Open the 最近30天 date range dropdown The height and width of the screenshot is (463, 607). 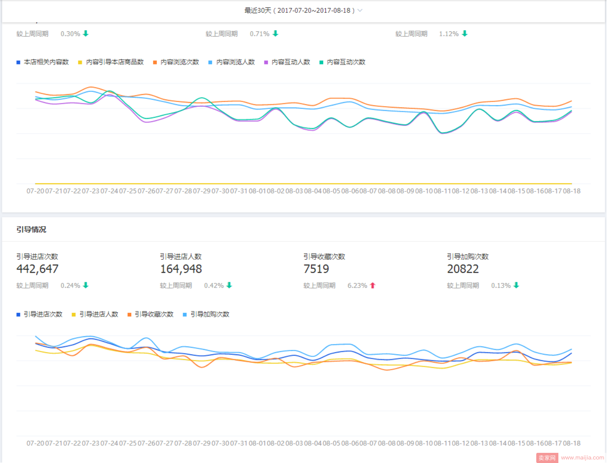[x=303, y=10]
